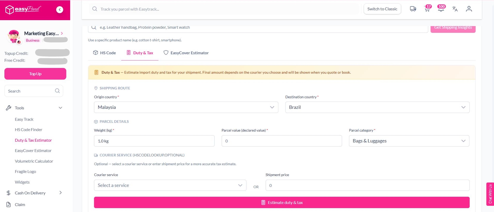Click the sidebar Search magnifier icon
The width and height of the screenshot is (494, 212).
[x=57, y=91]
